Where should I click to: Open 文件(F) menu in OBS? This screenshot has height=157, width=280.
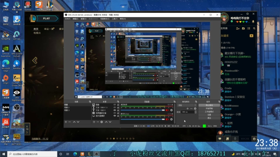[68, 19]
